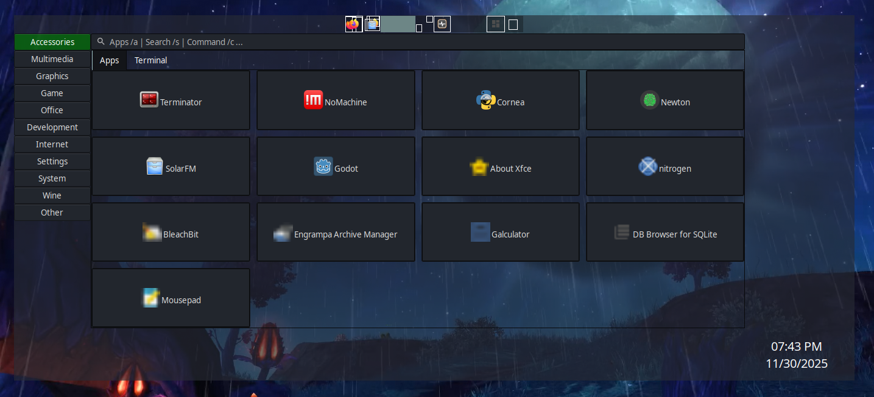This screenshot has width=874, height=397.
Task: Launch Terminator terminal emulator
Action: (x=171, y=100)
